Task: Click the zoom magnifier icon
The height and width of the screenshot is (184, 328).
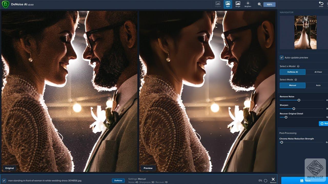Action: coord(260,4)
